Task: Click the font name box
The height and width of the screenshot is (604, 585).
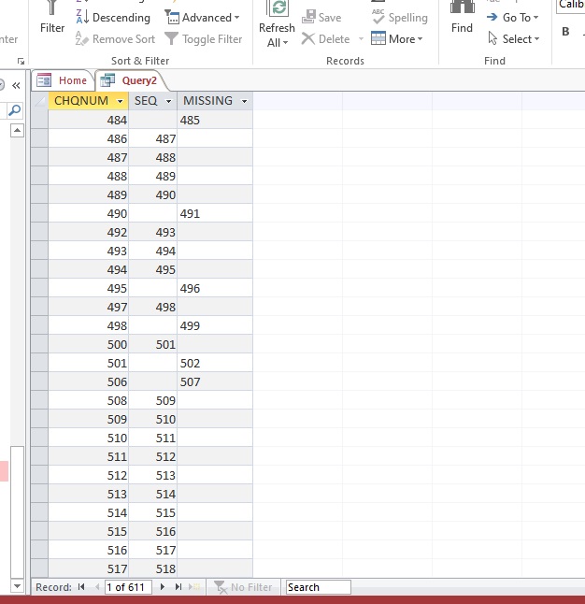Action: click(x=571, y=6)
